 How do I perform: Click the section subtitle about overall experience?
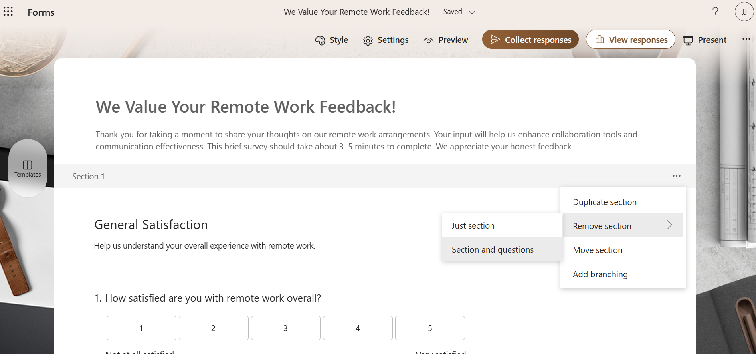tap(204, 245)
